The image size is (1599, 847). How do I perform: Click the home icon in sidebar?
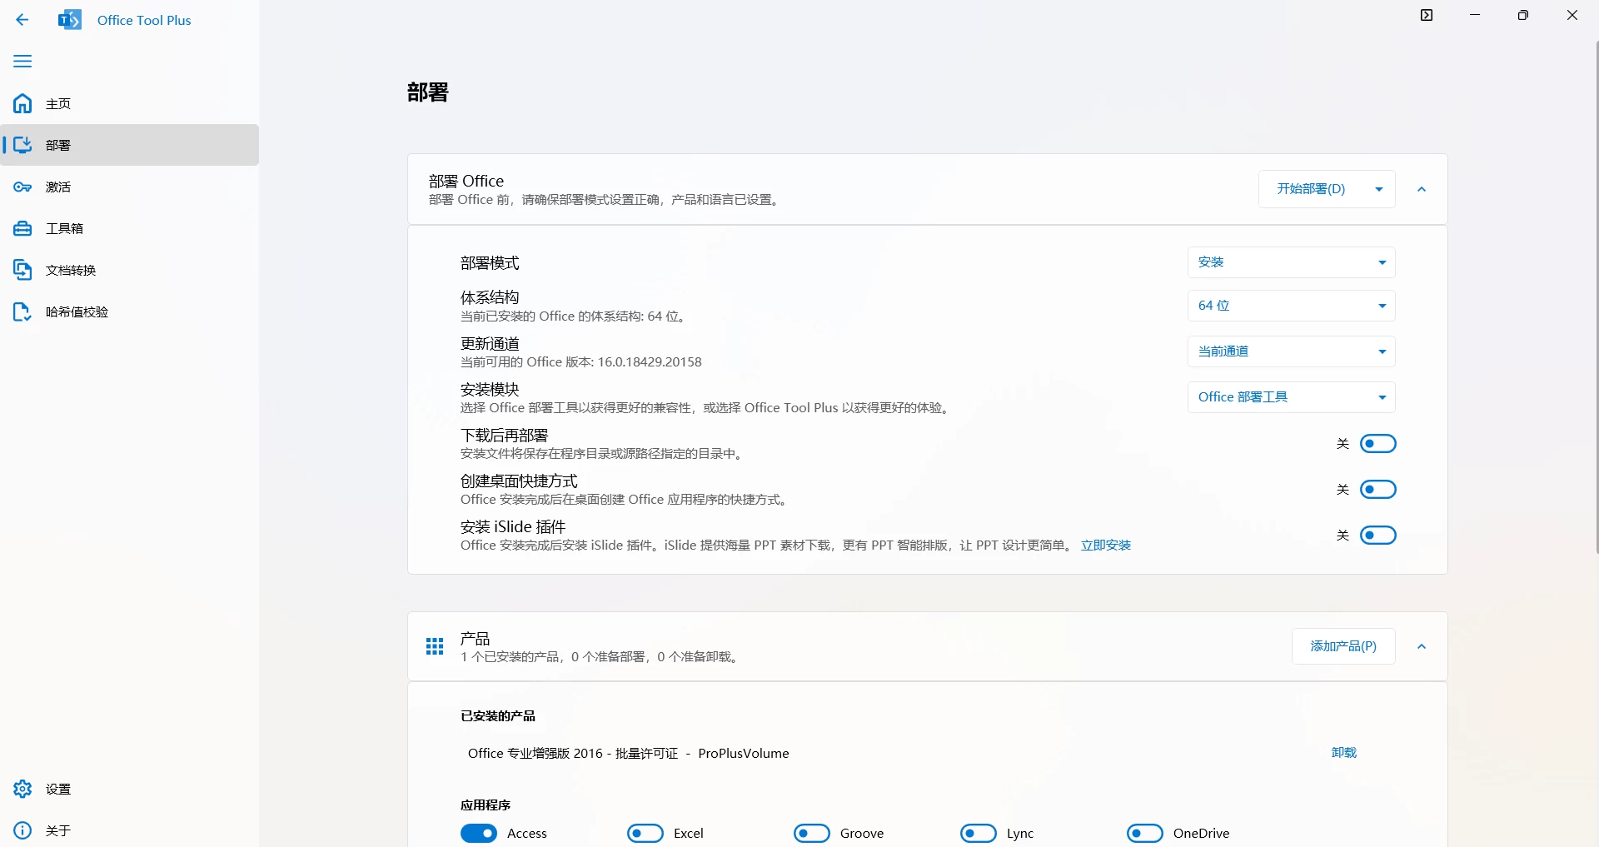coord(22,103)
